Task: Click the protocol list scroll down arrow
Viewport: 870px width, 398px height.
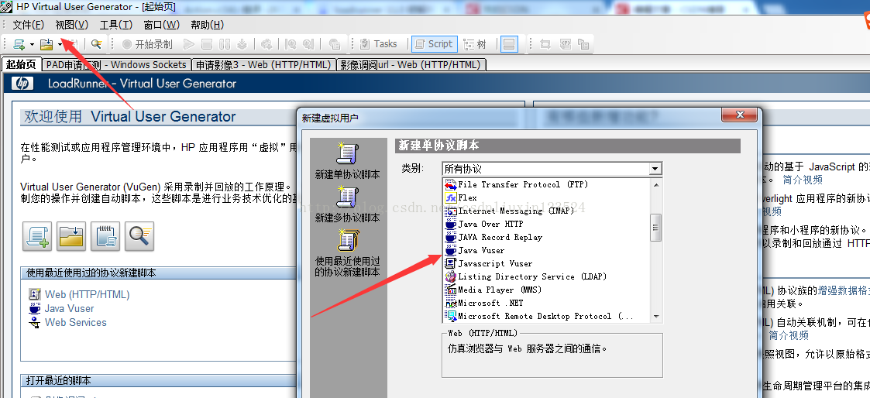Action: (656, 317)
